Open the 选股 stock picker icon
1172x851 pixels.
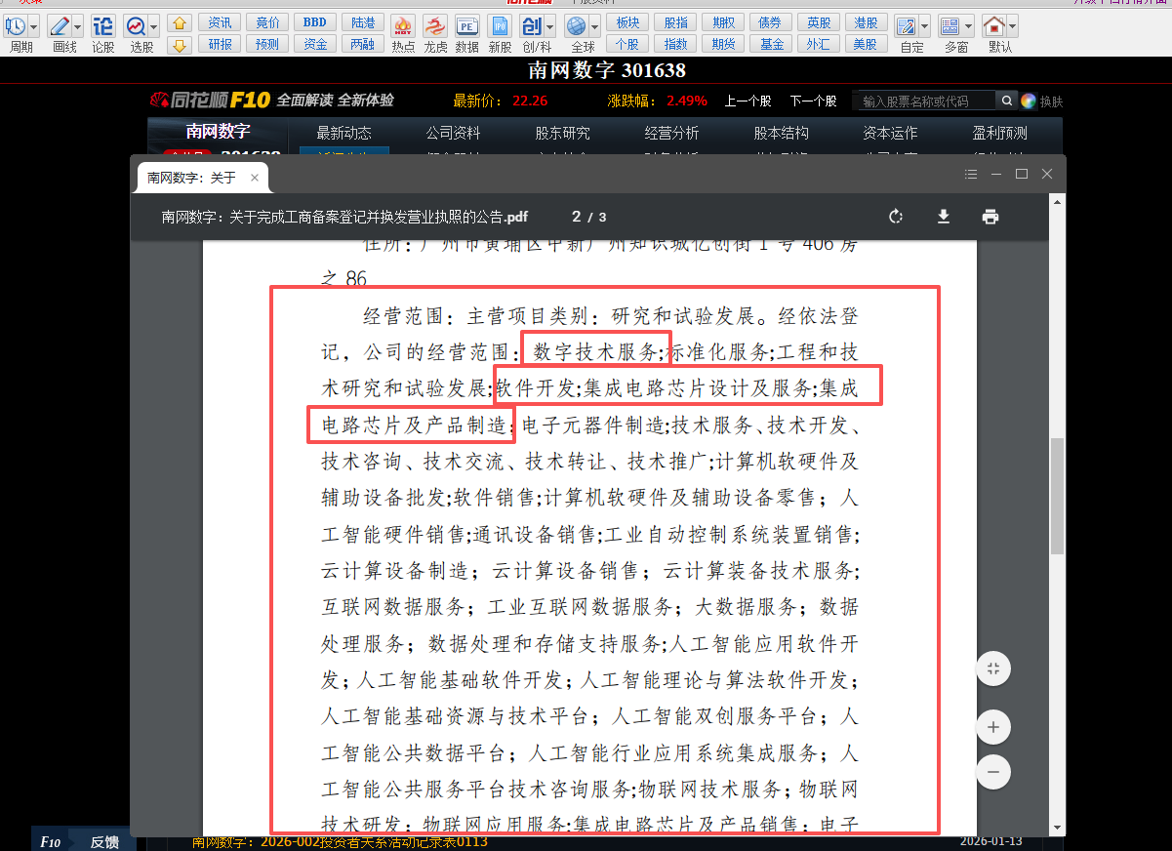coord(136,26)
